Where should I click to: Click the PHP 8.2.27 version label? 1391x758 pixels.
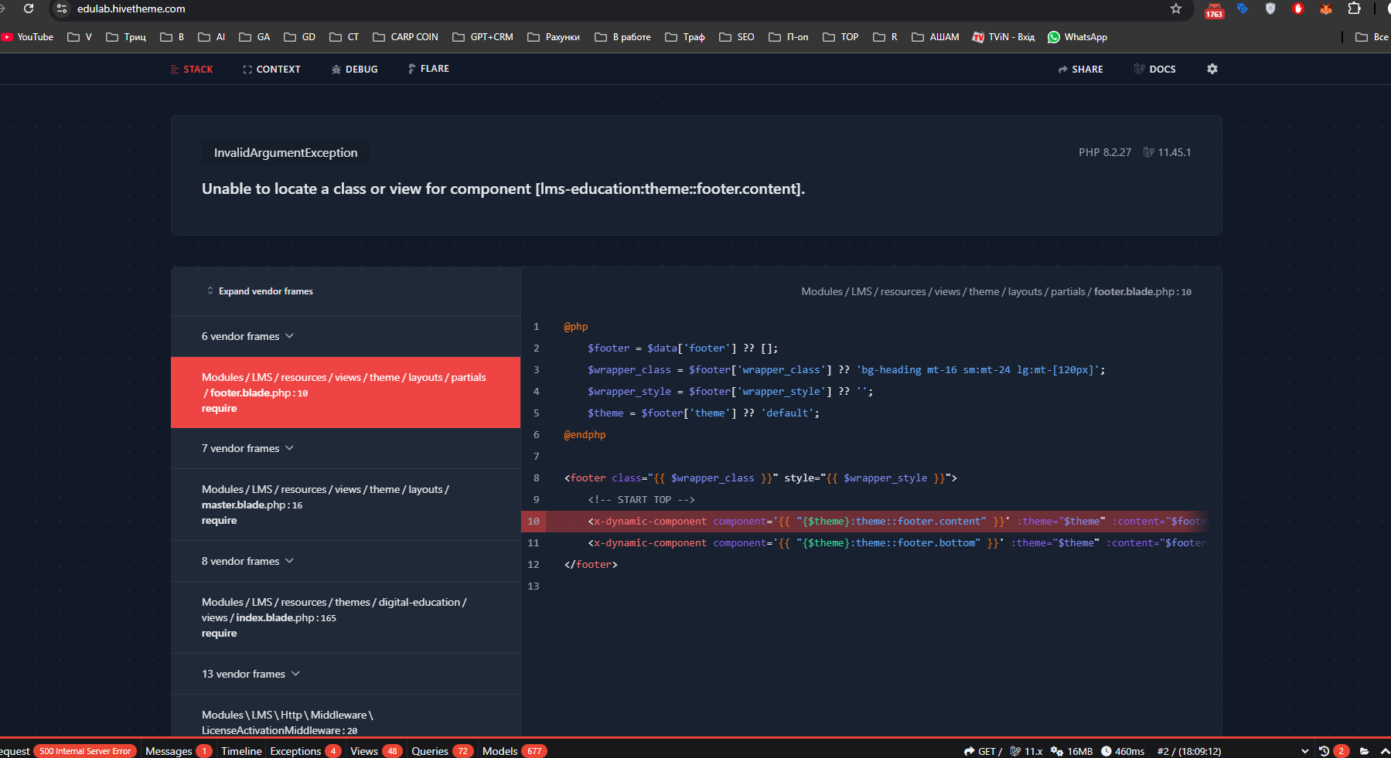(1105, 152)
